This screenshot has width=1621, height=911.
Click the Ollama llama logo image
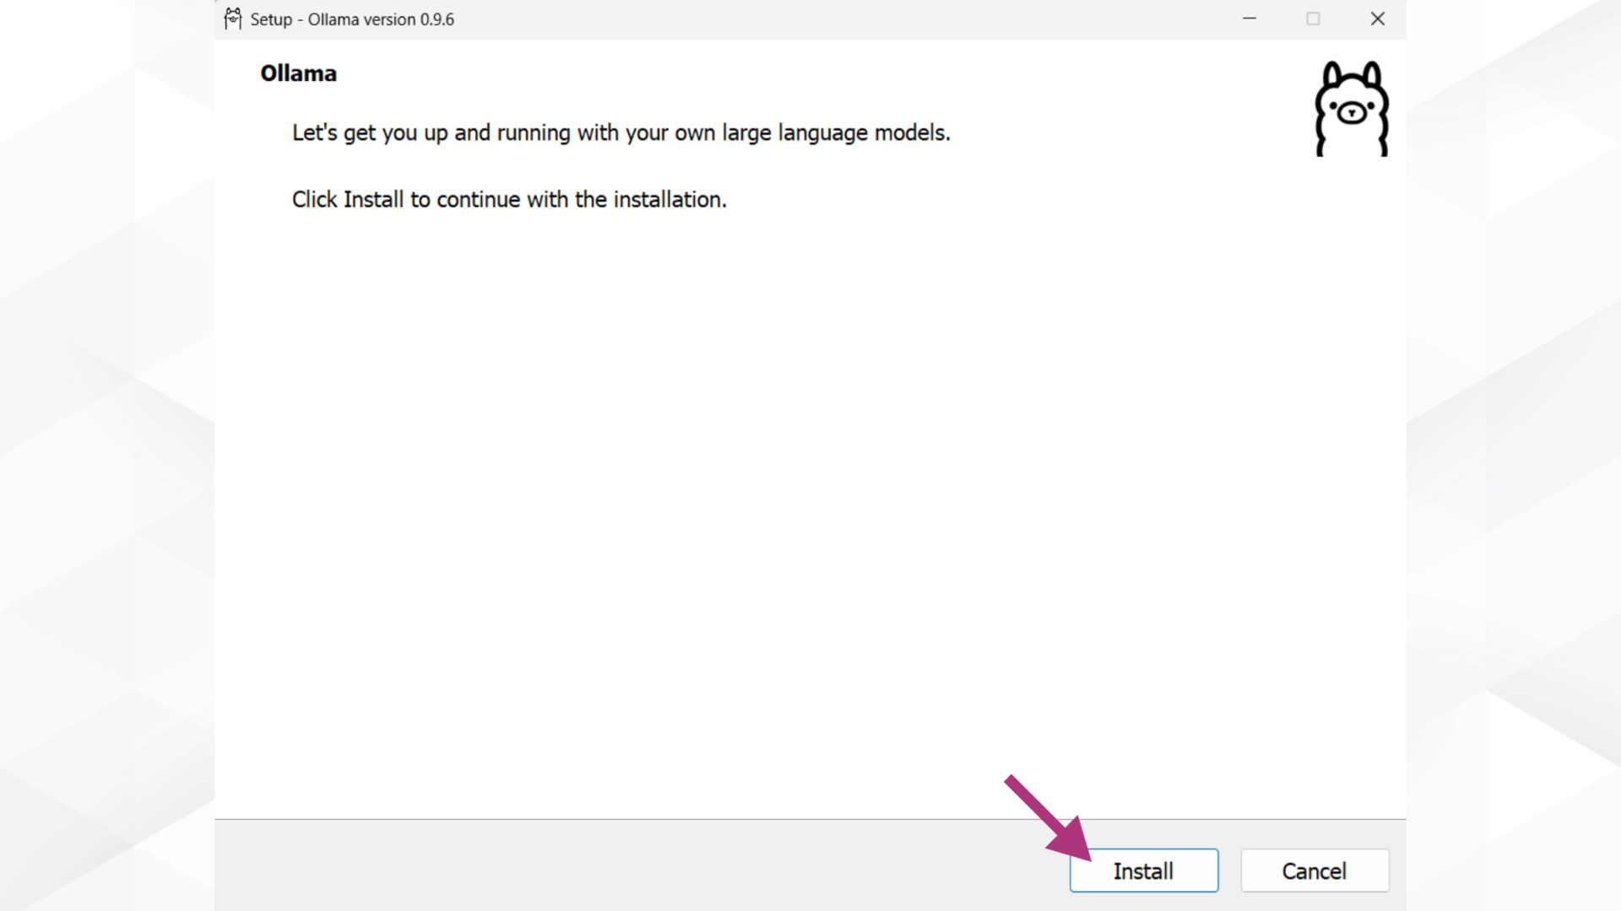point(1352,109)
